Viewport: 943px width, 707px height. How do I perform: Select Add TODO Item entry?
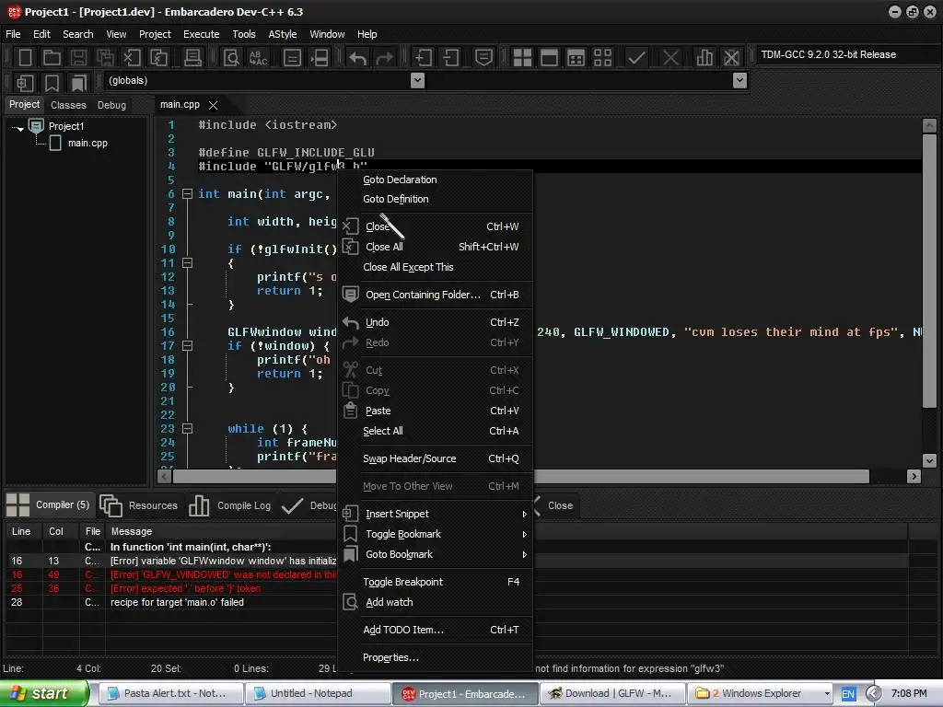(435, 630)
